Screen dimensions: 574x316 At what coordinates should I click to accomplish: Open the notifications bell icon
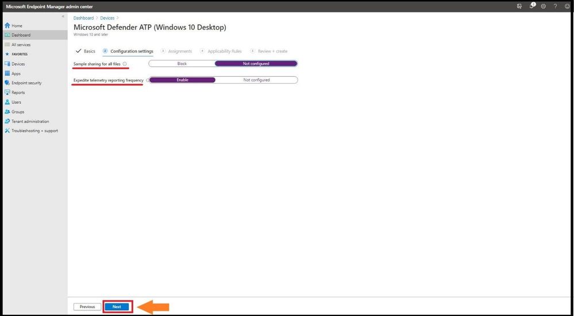tap(532, 6)
